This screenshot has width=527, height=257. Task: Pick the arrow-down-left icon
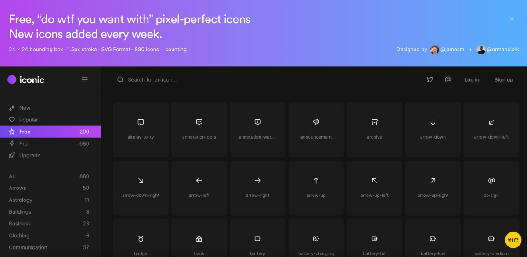(x=491, y=129)
